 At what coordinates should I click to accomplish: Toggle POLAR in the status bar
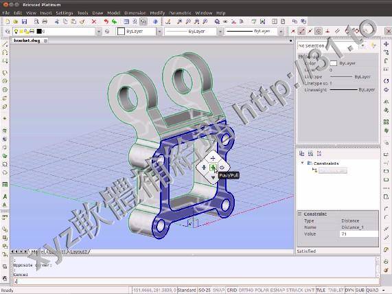coord(262,291)
